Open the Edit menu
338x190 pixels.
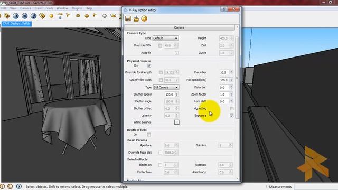coord(4,8)
